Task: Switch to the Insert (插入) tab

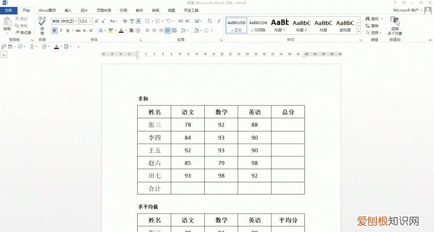Action: pos(68,10)
